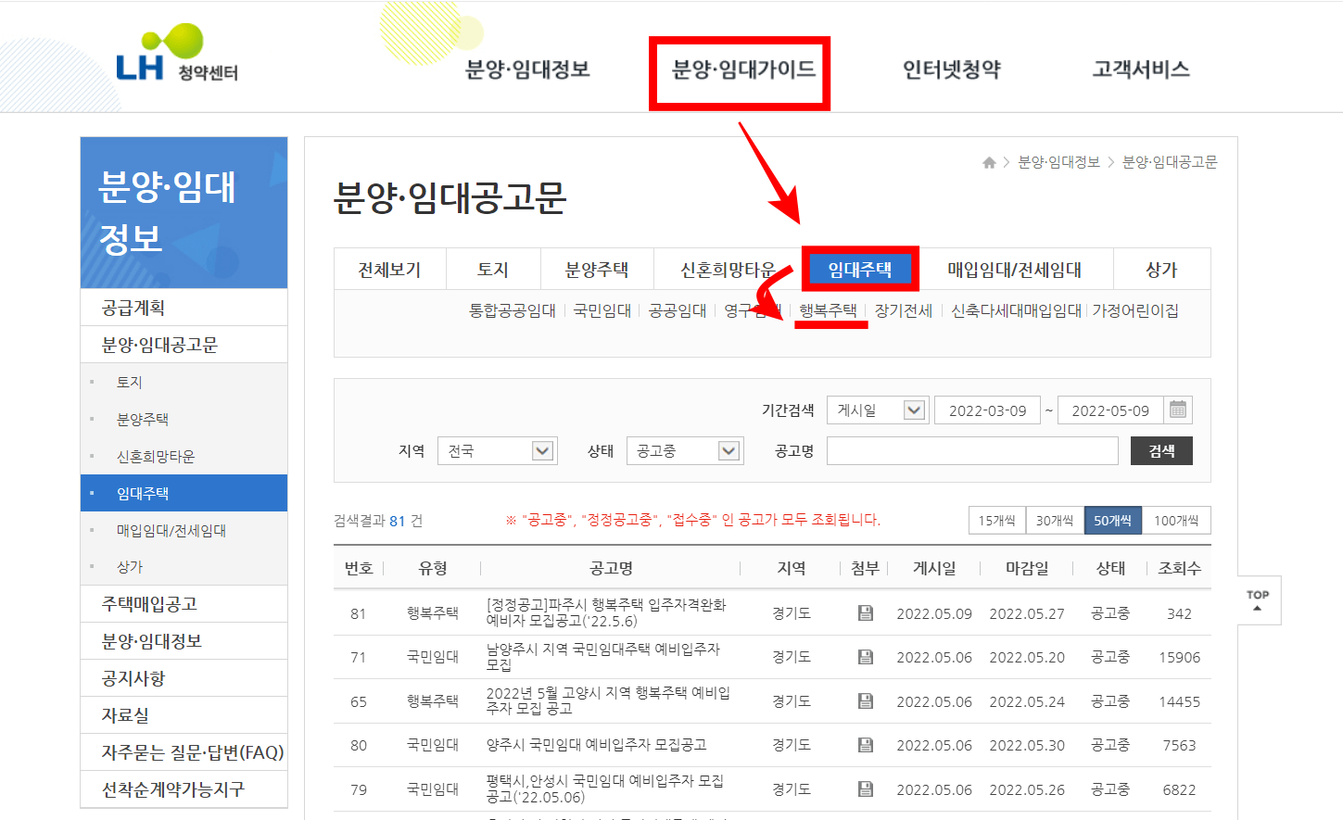Open 분양·임대정보 in the sidebar
The image size is (1343, 820).
pos(184,641)
